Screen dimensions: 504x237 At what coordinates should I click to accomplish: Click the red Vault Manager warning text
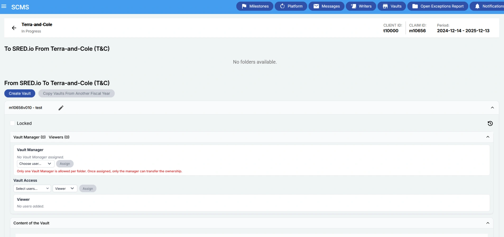click(99, 171)
